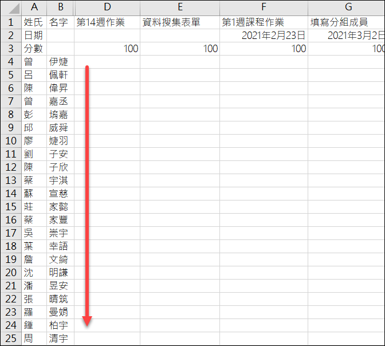Select row 2 header
Image resolution: width=385 pixels, height=346 pixels.
point(11,36)
